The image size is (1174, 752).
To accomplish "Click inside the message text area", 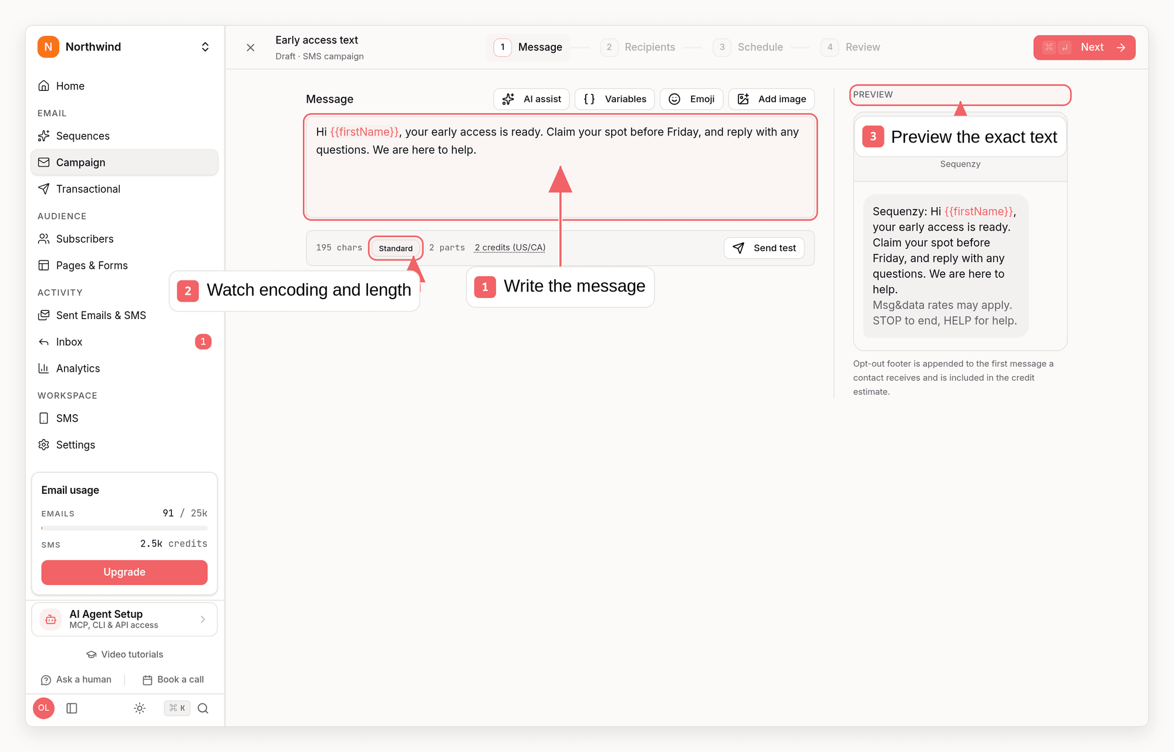I will click(x=560, y=167).
